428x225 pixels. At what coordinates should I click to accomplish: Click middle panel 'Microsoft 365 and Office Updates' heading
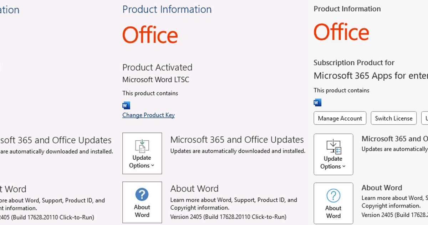(237, 140)
